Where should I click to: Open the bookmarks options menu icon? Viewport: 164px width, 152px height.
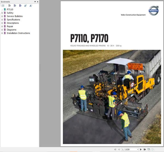point(3,6)
